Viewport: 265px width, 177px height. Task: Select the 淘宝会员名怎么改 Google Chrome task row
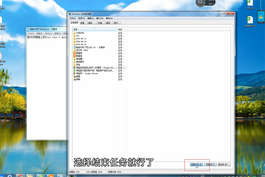(100, 68)
